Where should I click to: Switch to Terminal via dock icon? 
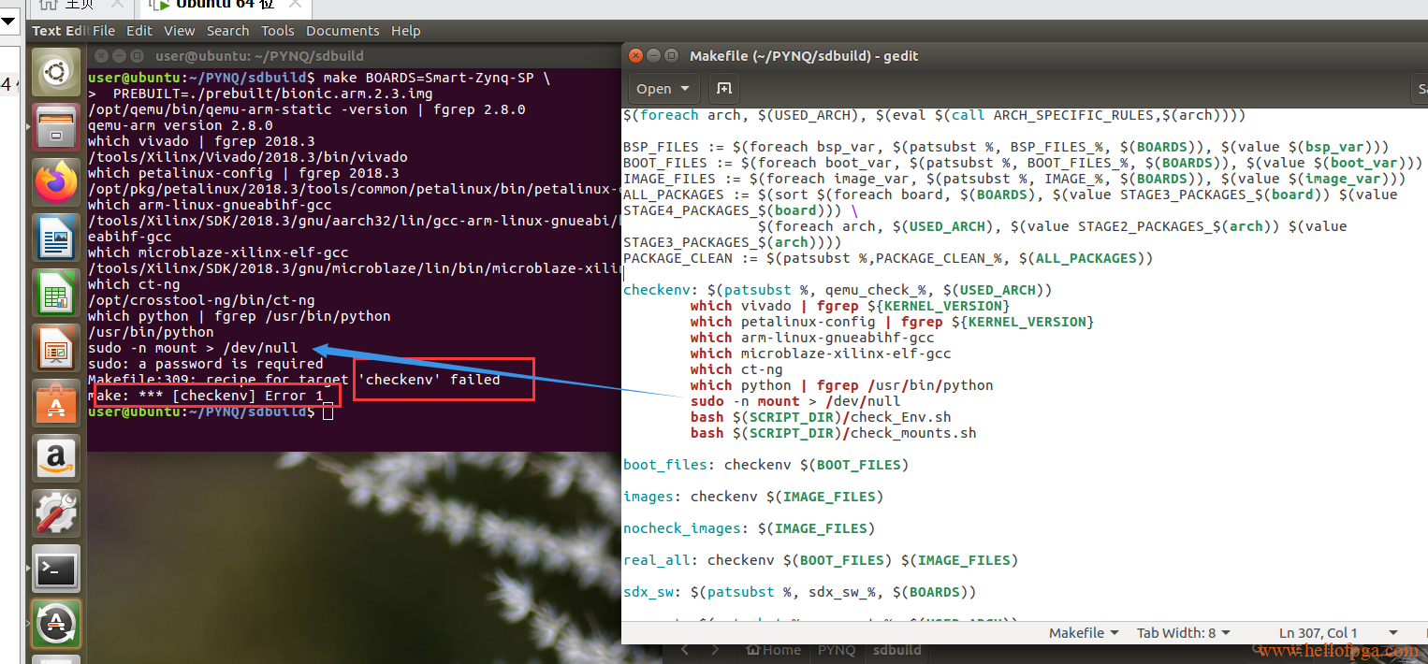coord(56,568)
